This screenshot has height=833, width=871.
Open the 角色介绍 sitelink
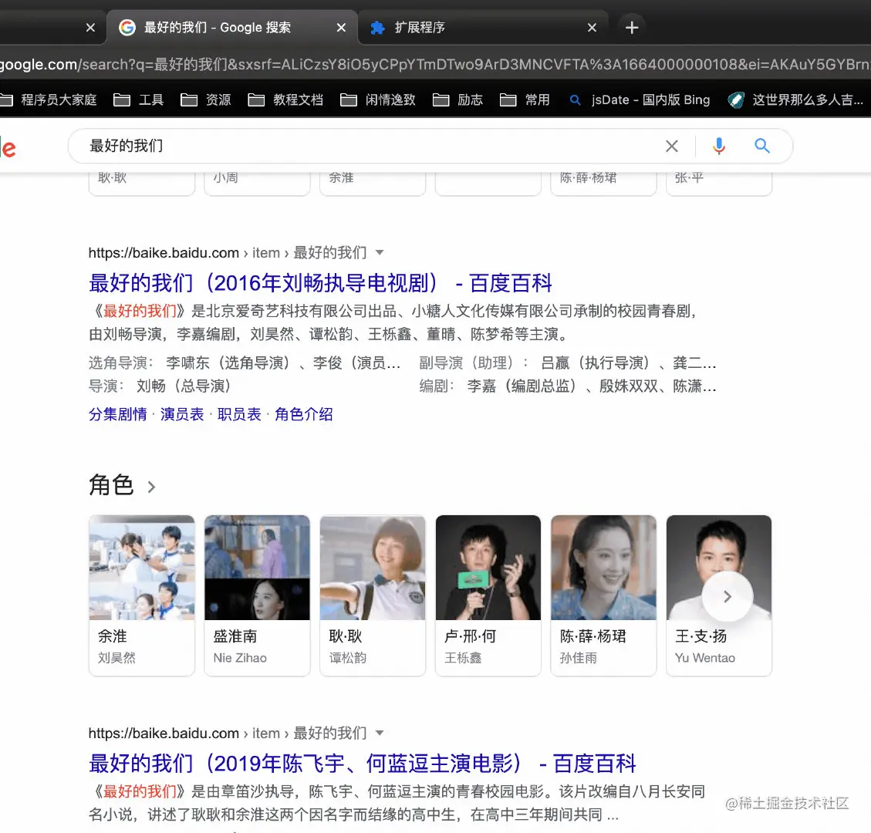(304, 414)
